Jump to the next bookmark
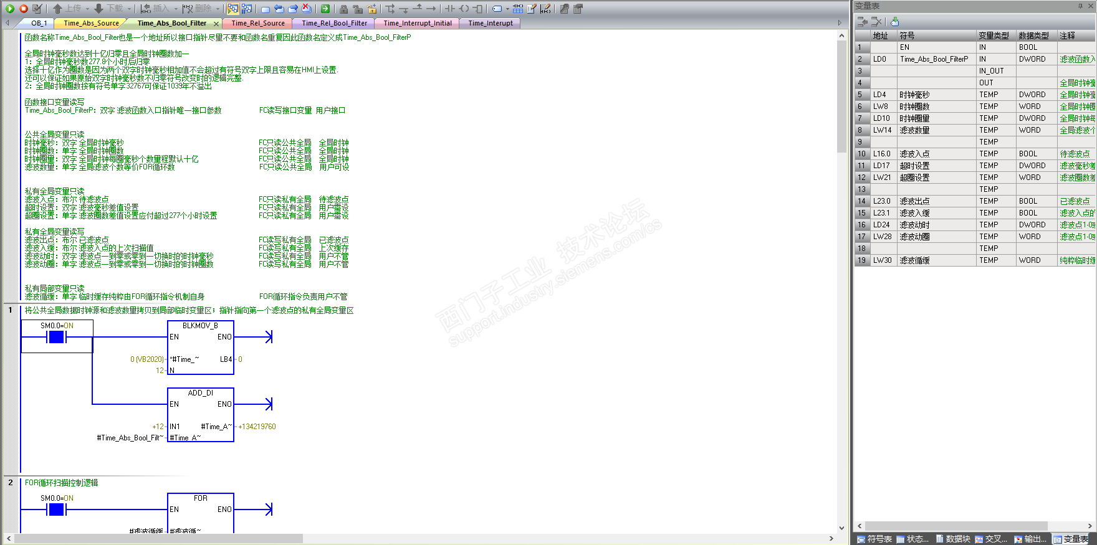1097x545 pixels. point(292,9)
